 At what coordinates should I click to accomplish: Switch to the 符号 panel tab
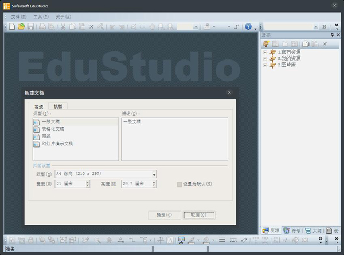tap(292, 230)
